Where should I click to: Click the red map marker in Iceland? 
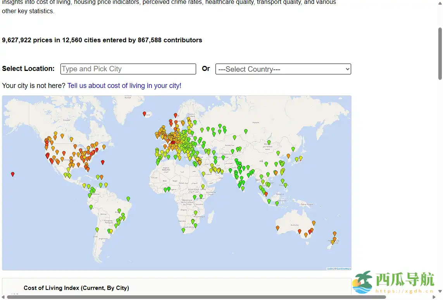pyautogui.click(x=144, y=114)
